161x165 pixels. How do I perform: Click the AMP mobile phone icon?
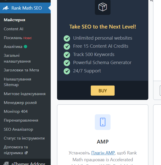pyautogui.click(x=103, y=122)
